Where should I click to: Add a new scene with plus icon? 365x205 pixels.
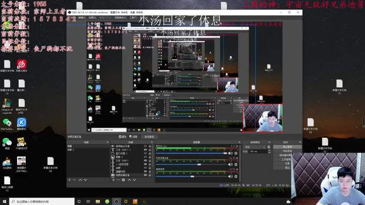click(69, 180)
